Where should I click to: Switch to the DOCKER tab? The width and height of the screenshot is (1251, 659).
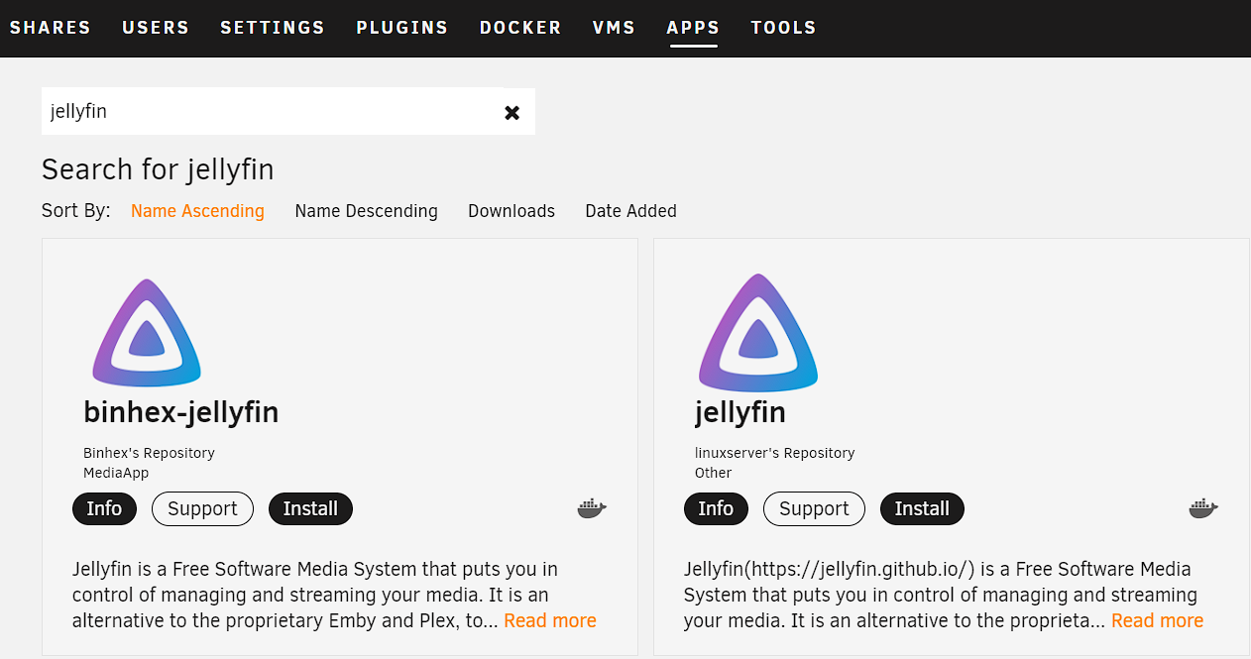(520, 28)
